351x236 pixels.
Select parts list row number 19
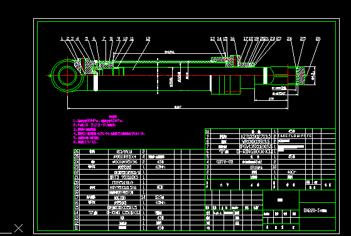(x=77, y=187)
